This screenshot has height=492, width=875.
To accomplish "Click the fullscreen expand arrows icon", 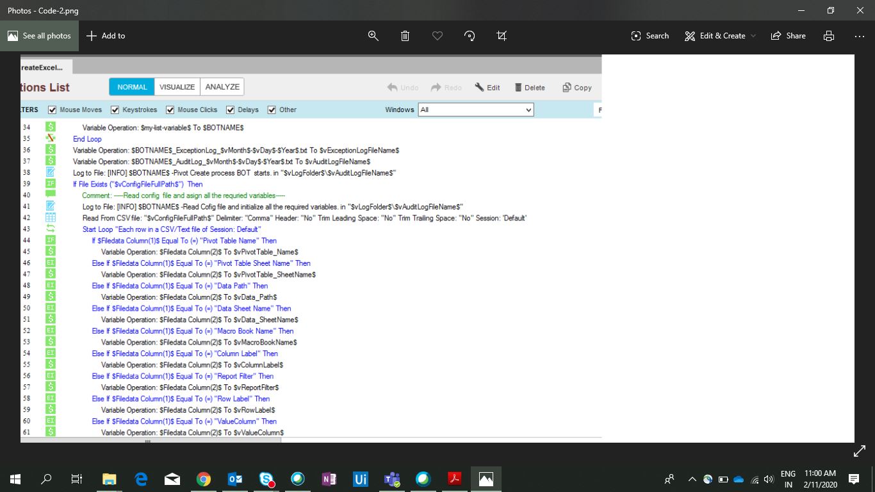I will pos(860,452).
